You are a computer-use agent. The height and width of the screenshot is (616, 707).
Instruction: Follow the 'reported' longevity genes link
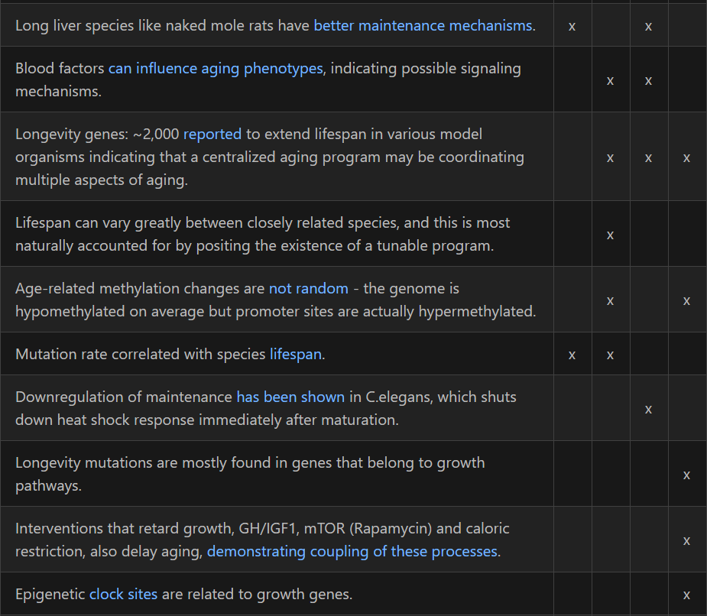[212, 134]
